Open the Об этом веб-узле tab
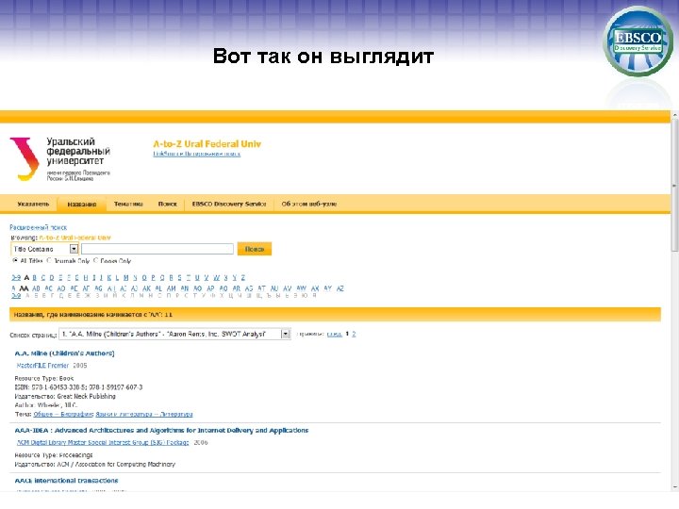This screenshot has width=679, height=509. (x=309, y=204)
